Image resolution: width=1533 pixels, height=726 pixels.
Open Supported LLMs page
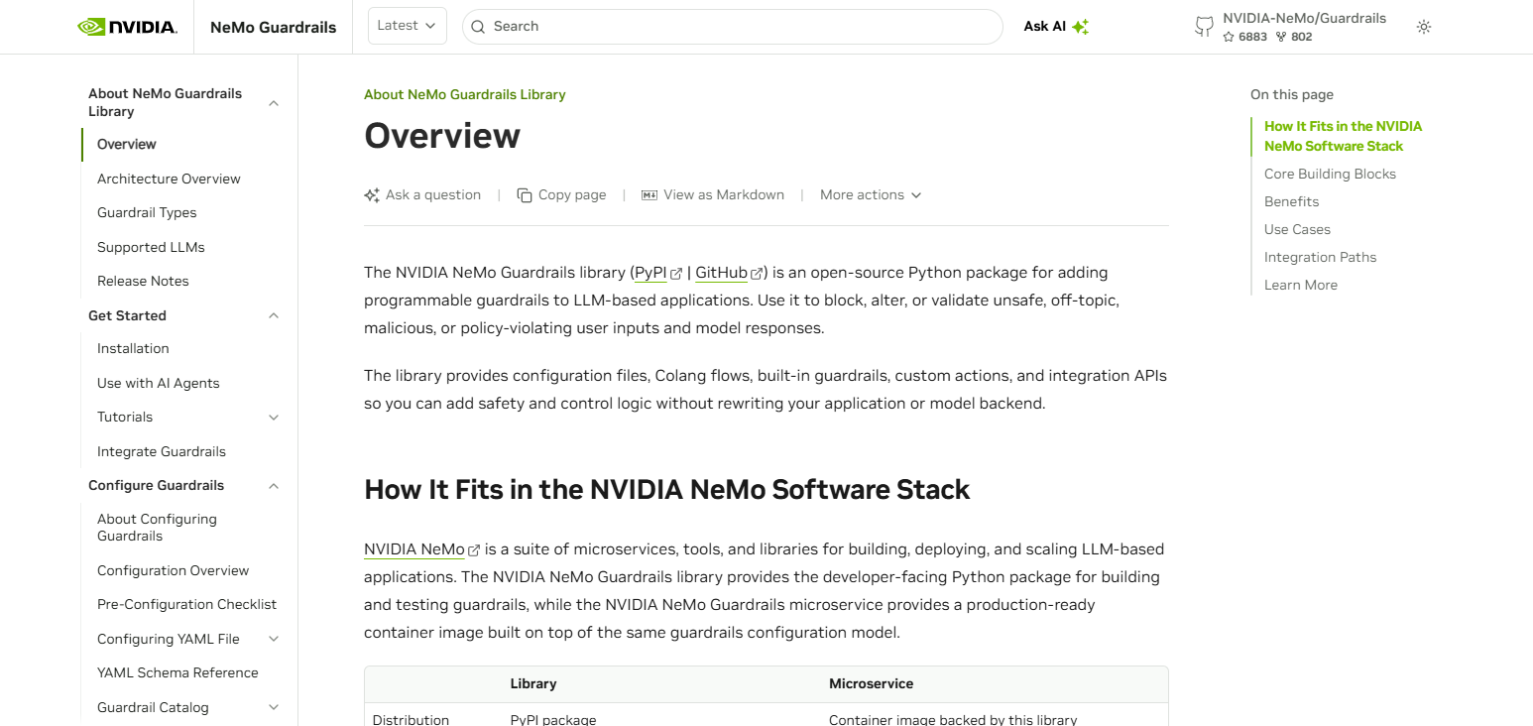[151, 247]
